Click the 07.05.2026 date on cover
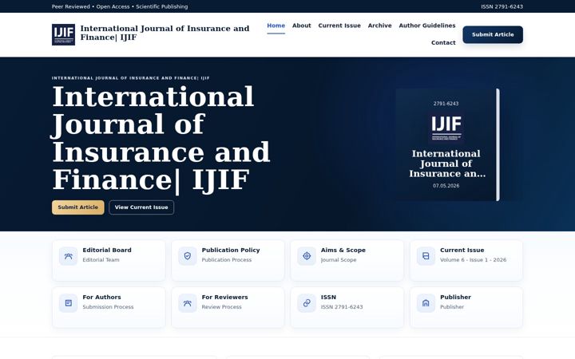The height and width of the screenshot is (359, 575). (x=446, y=186)
